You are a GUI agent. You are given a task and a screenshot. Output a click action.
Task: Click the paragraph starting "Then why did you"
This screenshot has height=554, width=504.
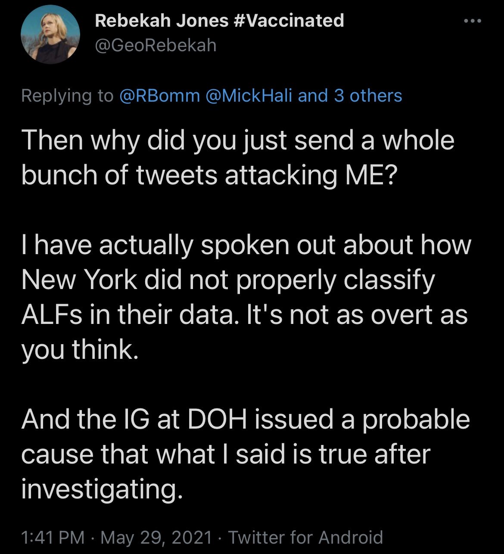pos(237,157)
